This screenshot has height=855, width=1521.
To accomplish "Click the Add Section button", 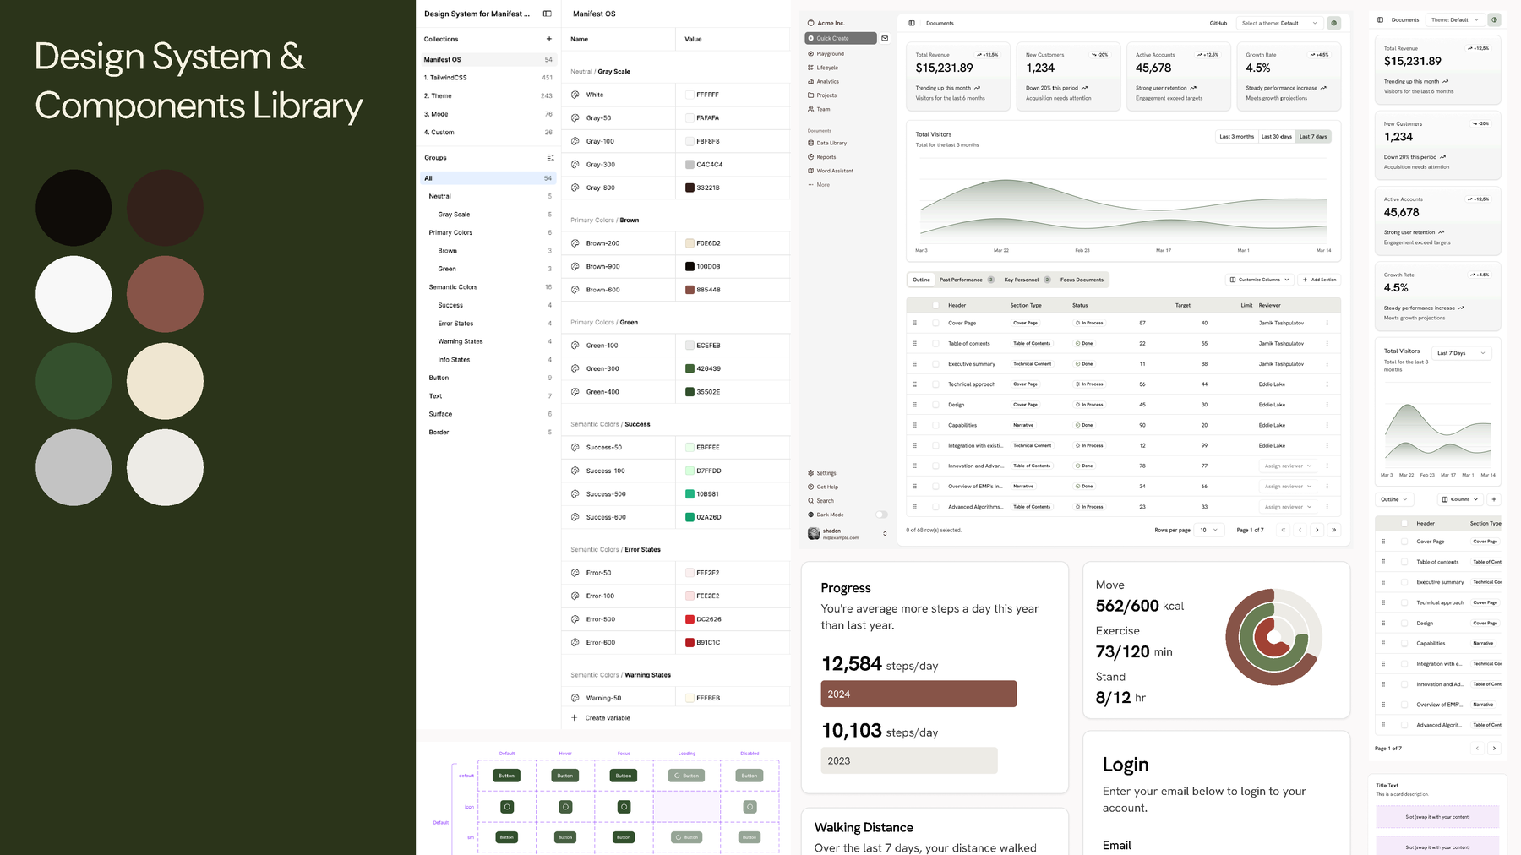I will (x=1319, y=280).
